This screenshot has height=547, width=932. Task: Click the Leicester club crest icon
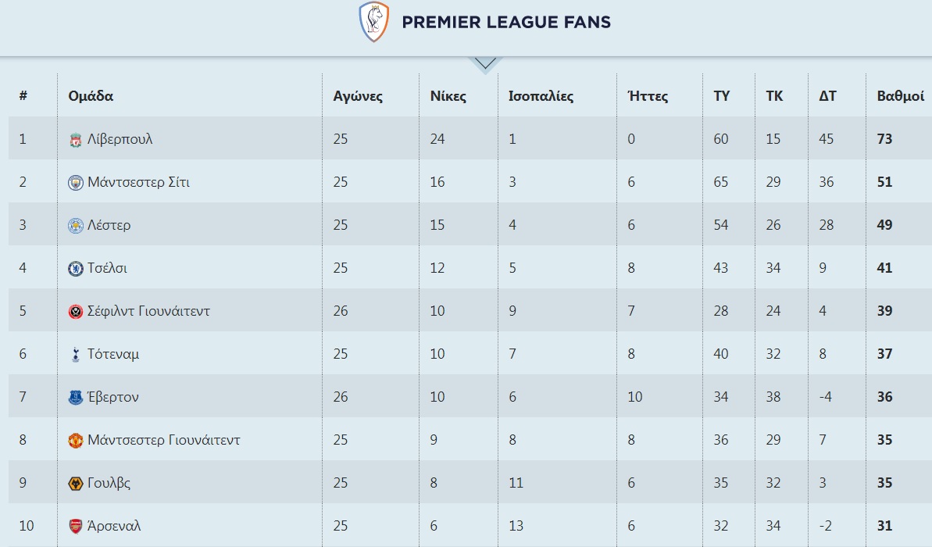pyautogui.click(x=75, y=226)
